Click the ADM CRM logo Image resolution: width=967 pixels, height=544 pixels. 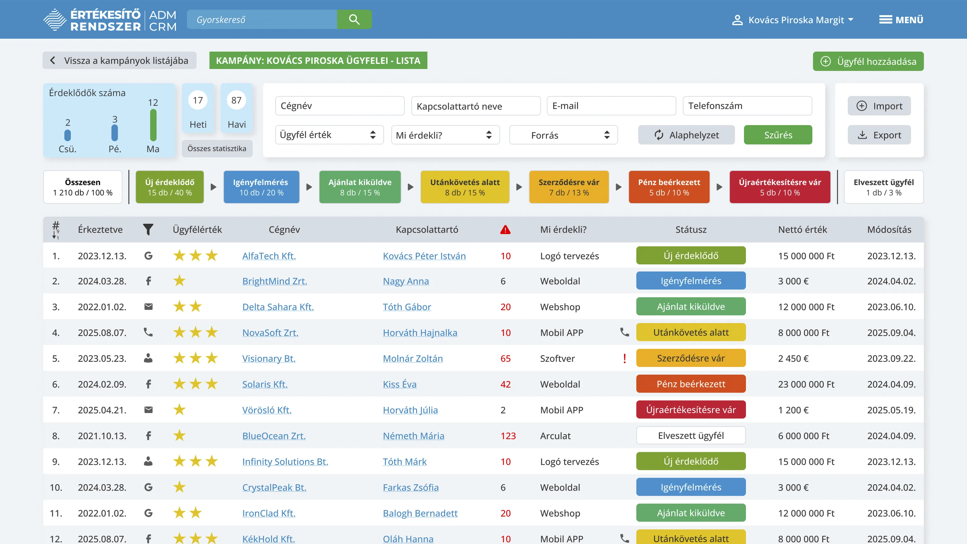(110, 20)
